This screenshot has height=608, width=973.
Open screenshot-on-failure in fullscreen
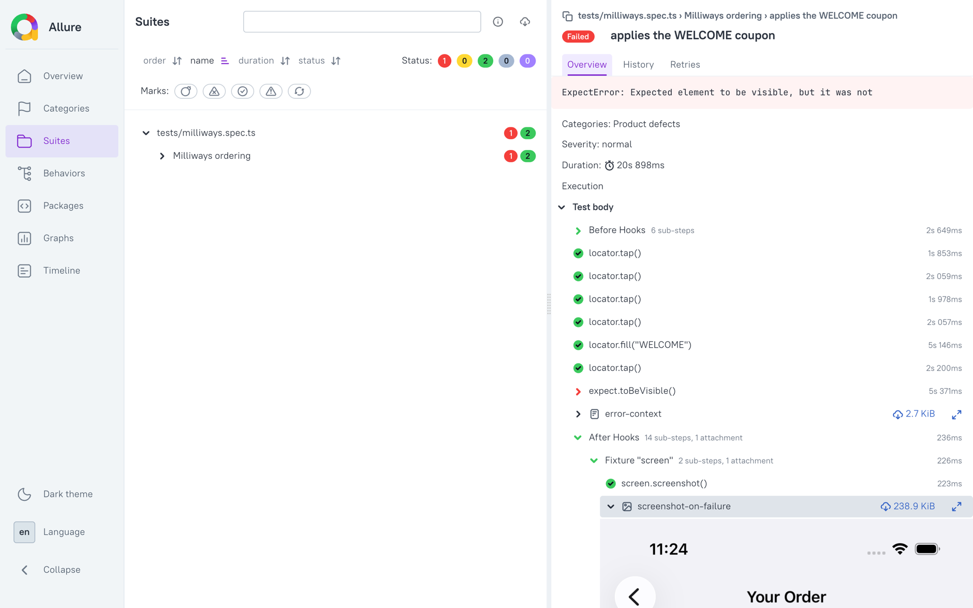point(956,507)
